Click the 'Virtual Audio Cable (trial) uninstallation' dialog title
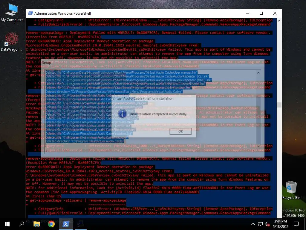The width and height of the screenshot is (306, 230). pos(143,98)
